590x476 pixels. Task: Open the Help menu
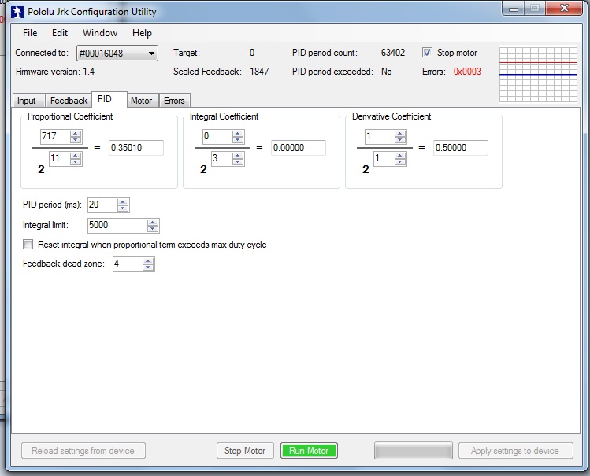142,33
